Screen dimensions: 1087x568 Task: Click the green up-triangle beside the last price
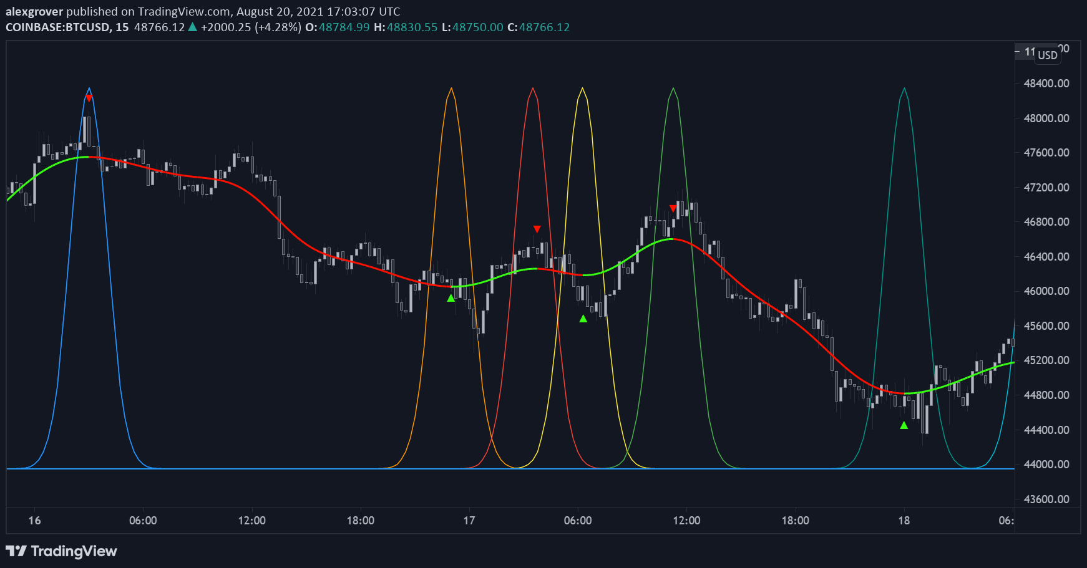point(193,27)
